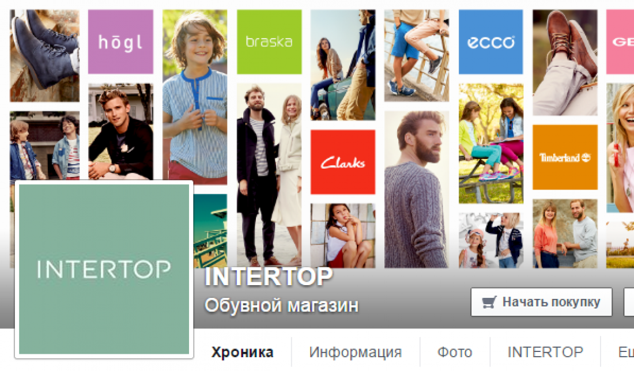634x371 pixels.
Task: Click the navy suede boots photo
Action: coord(44,56)
